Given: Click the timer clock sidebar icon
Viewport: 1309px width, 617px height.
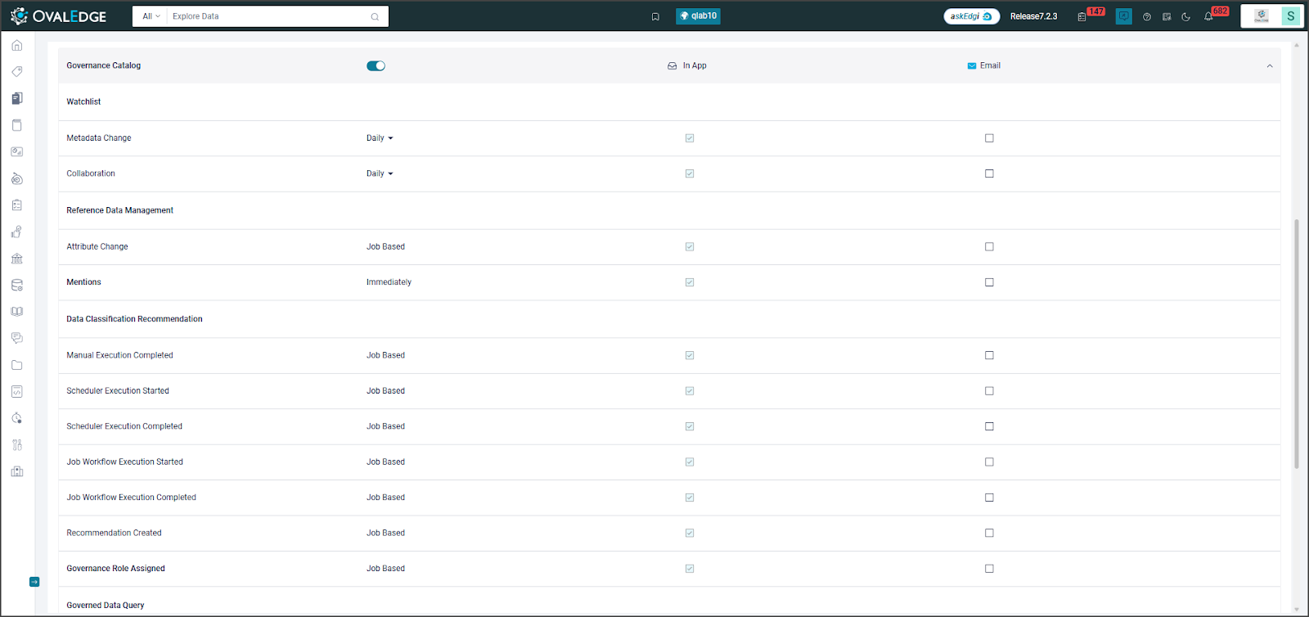Looking at the screenshot, I should click(x=17, y=418).
